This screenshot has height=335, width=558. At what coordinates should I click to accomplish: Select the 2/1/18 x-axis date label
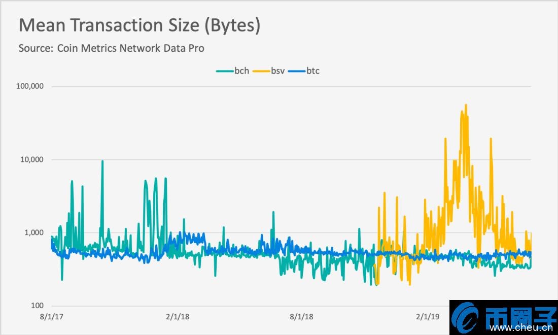pyautogui.click(x=177, y=317)
